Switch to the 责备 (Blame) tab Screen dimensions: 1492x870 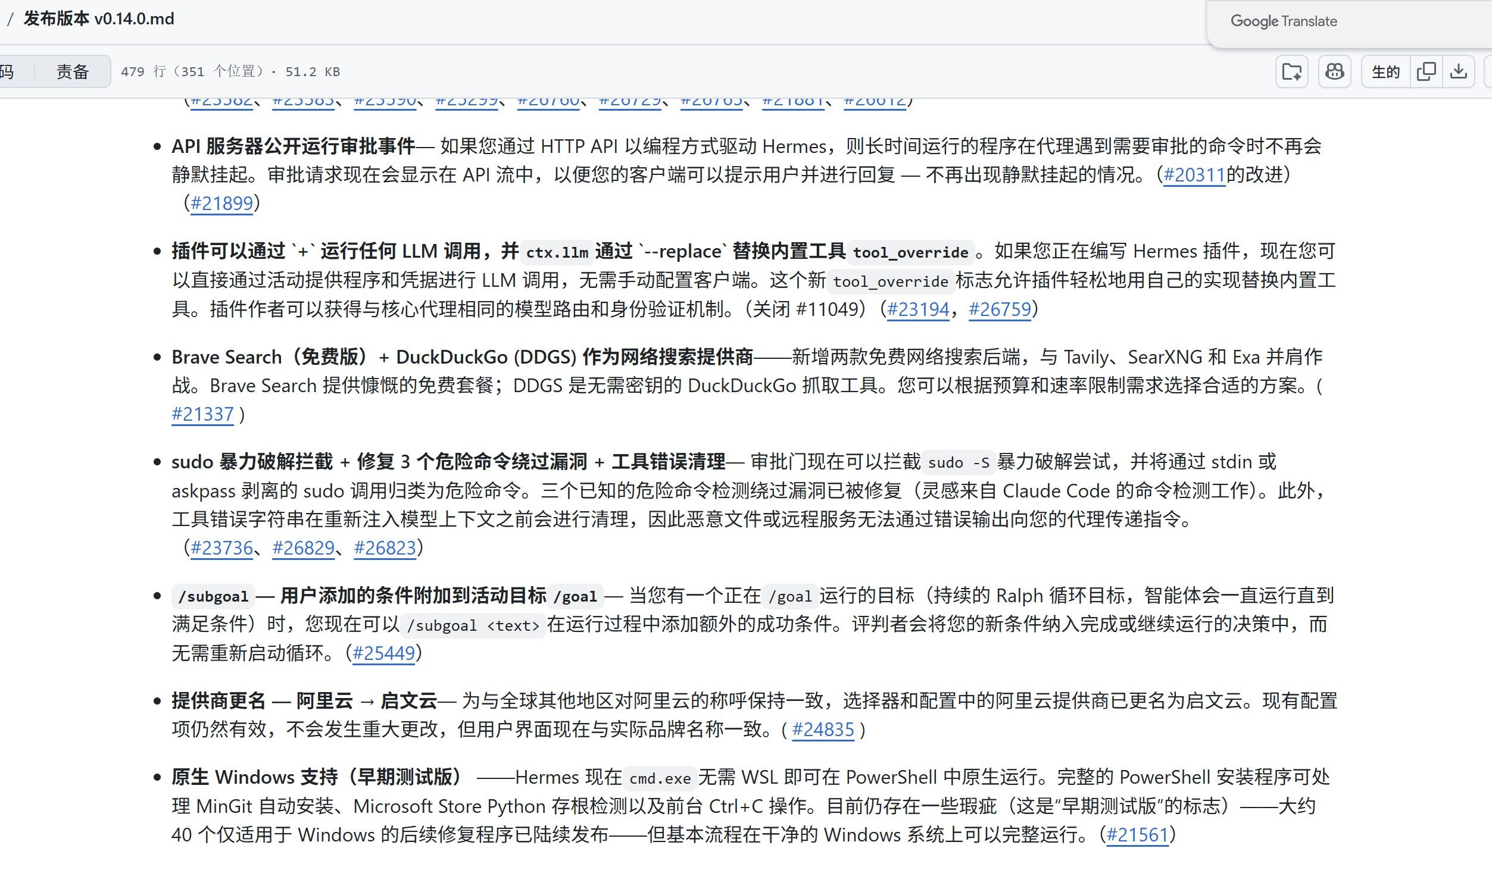pos(73,72)
